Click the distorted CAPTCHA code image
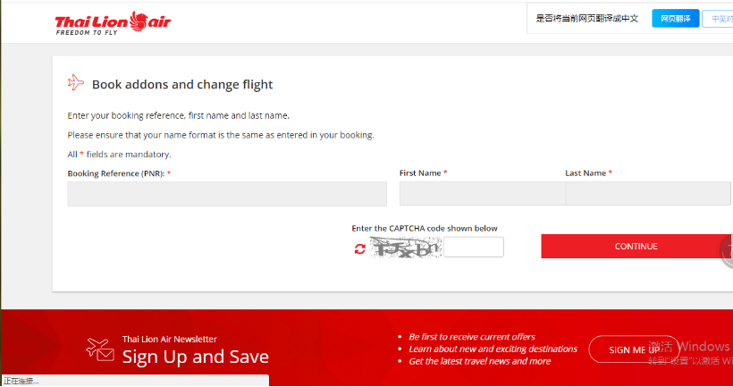 point(405,248)
